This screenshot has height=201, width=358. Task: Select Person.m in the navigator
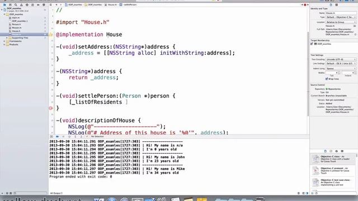coord(16,28)
